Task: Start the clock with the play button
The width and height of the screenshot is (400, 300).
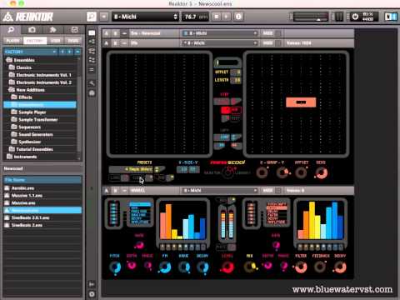Action: (227, 17)
